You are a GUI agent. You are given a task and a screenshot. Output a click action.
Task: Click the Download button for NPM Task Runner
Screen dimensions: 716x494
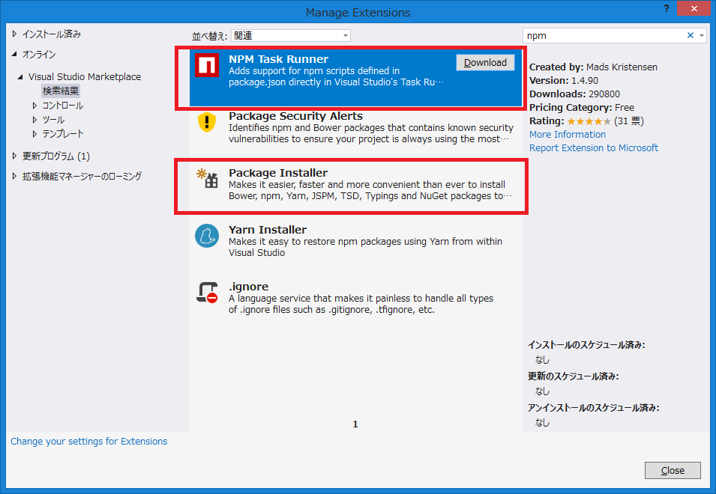[484, 63]
